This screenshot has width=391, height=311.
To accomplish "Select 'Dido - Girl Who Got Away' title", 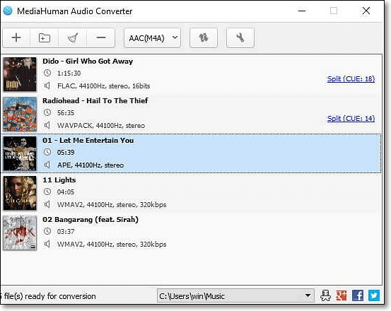I will [88, 61].
